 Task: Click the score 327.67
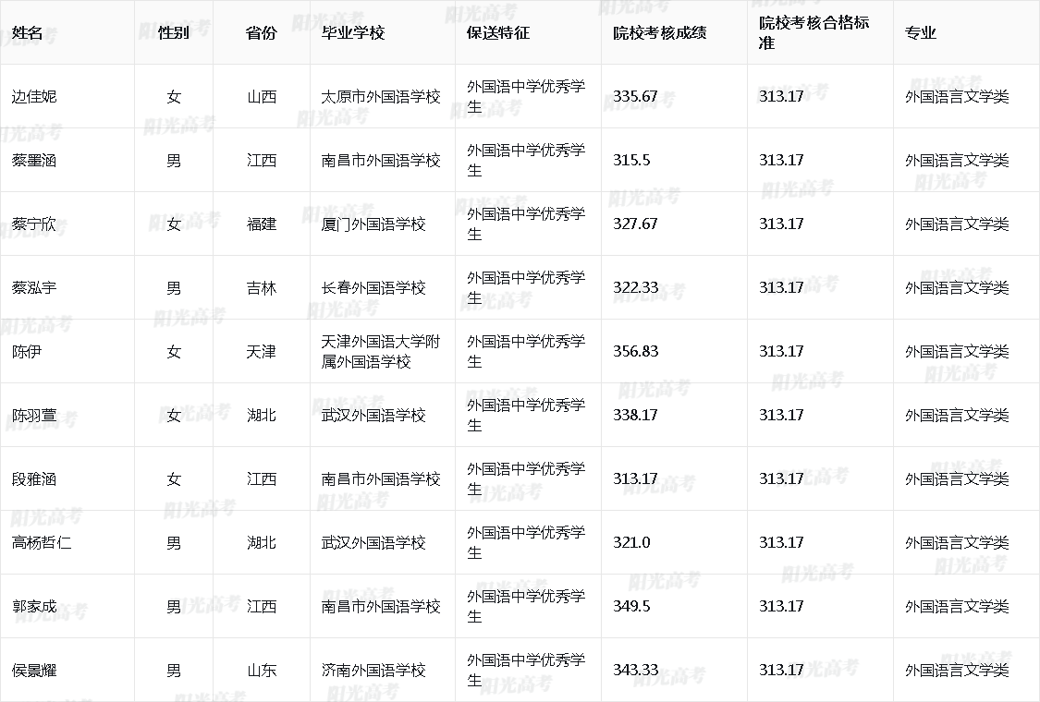click(635, 224)
